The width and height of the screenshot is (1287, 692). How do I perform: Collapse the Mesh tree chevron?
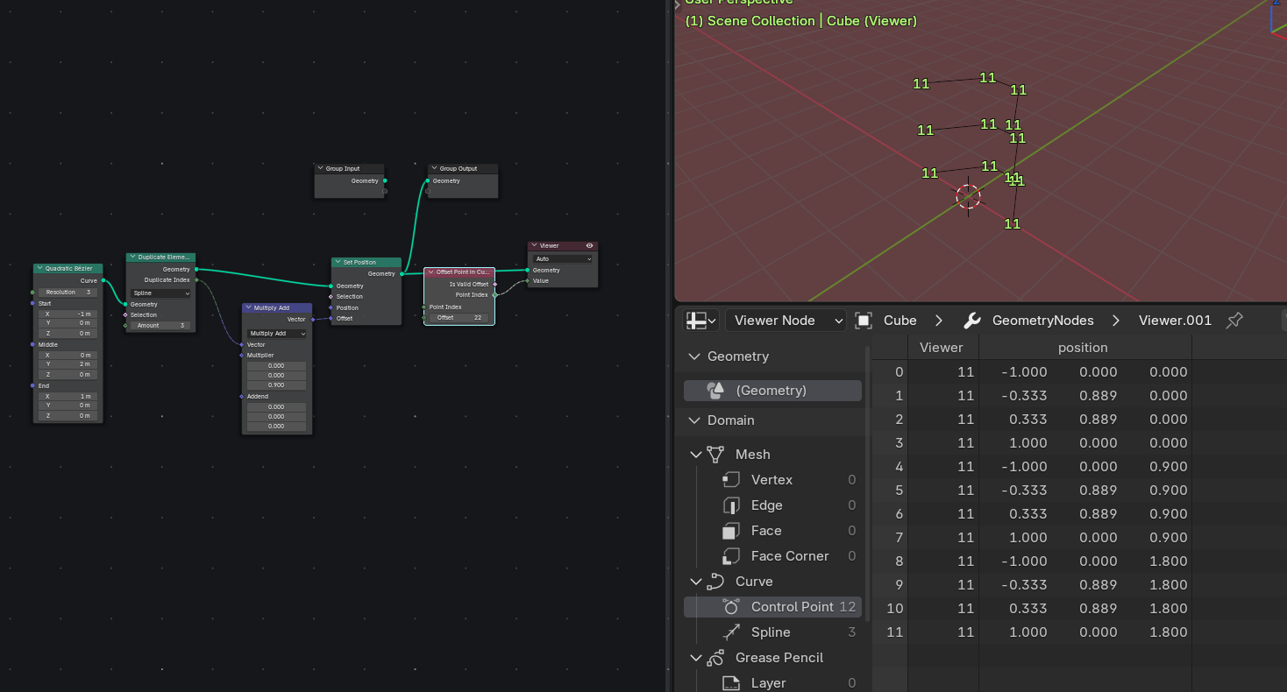[x=696, y=455]
